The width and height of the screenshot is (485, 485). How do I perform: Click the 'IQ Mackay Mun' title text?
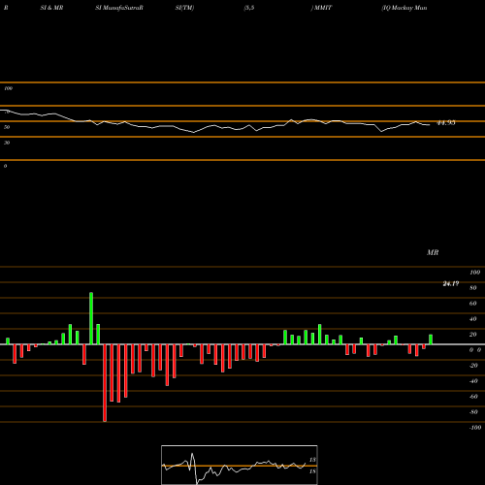pyautogui.click(x=404, y=8)
